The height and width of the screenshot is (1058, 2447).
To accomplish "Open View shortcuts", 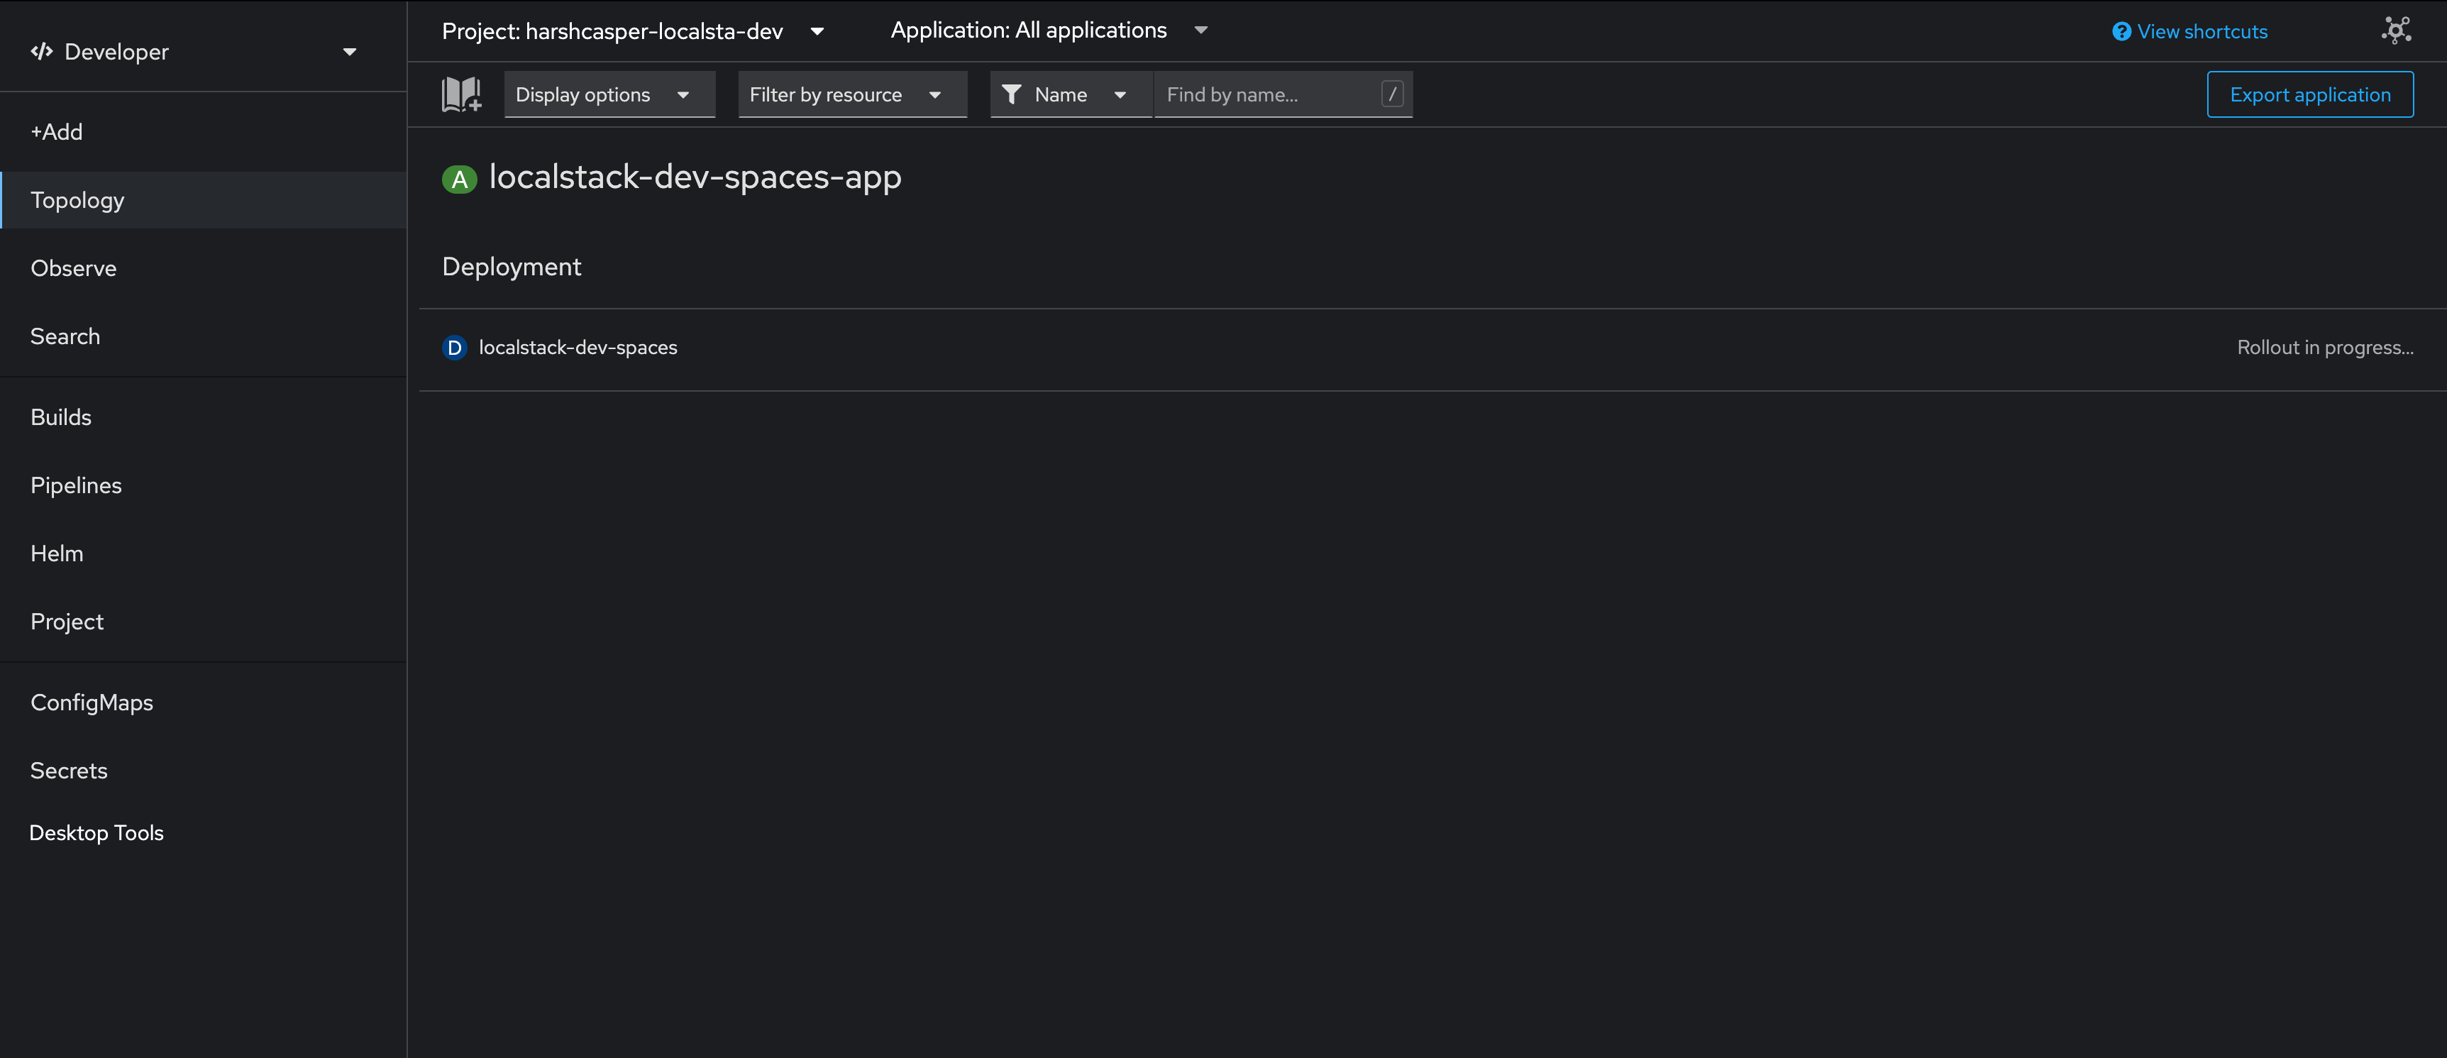I will tap(2201, 31).
